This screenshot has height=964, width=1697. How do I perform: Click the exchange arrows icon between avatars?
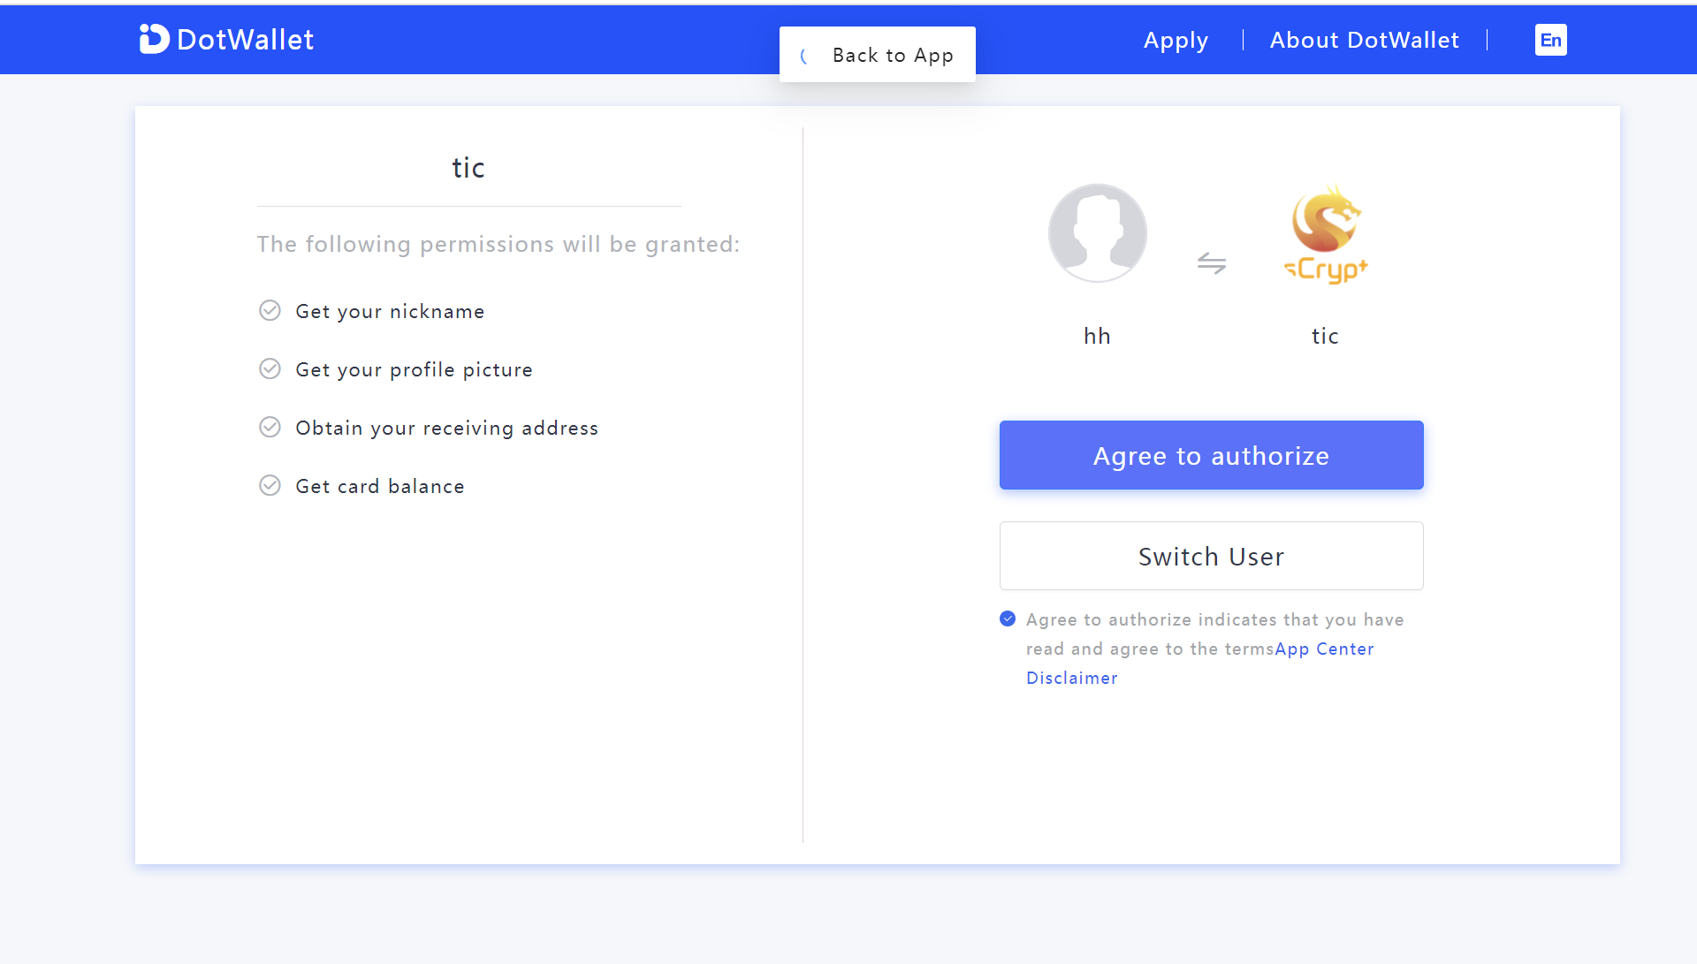click(1211, 263)
